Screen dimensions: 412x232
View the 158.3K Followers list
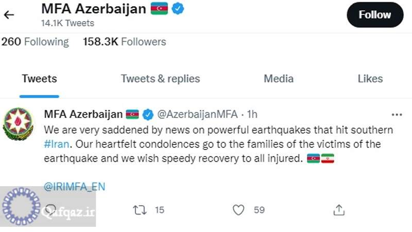(x=125, y=42)
